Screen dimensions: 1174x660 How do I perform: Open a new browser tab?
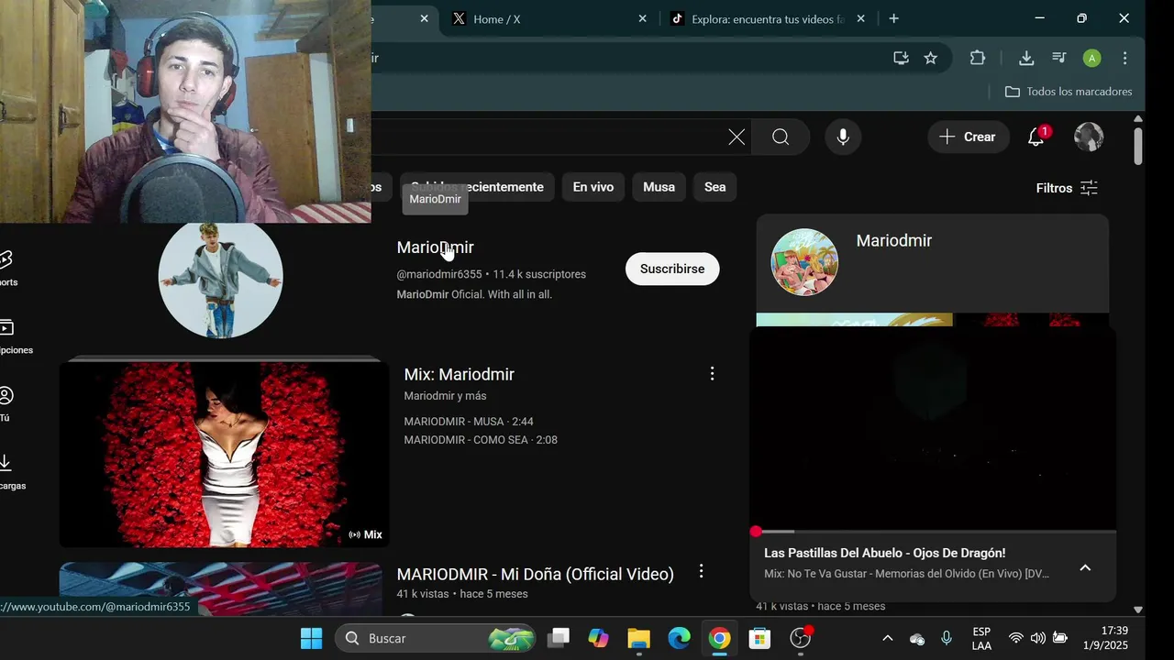[893, 18]
